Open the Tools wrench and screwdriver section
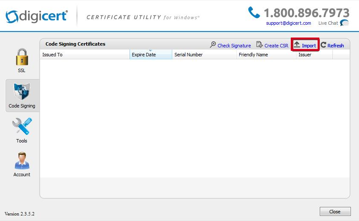This screenshot has width=359, height=221. tap(22, 126)
